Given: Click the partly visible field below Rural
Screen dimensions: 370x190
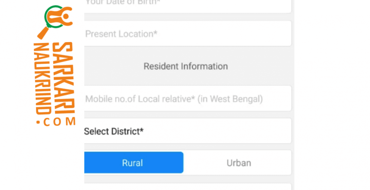Looking at the screenshot, I should coord(188,187).
